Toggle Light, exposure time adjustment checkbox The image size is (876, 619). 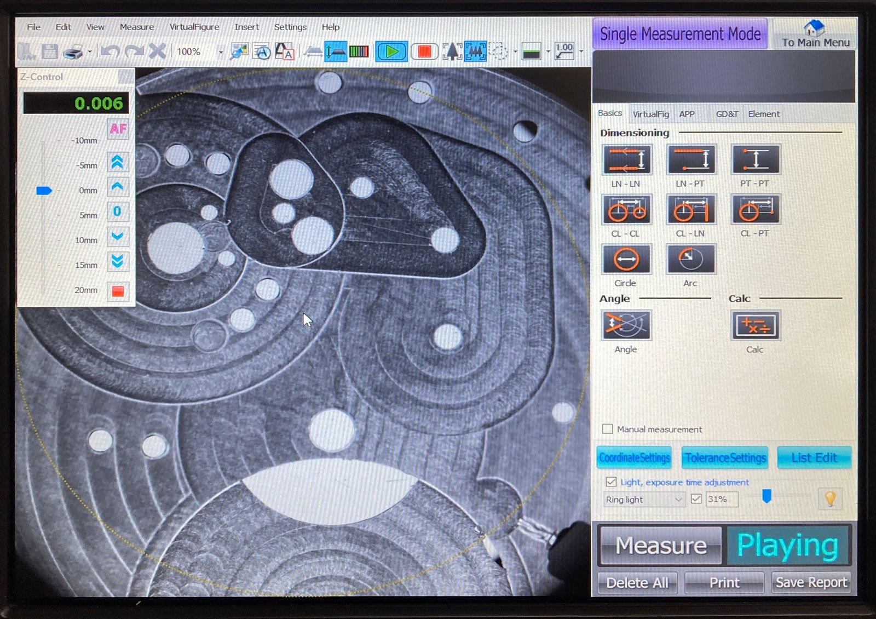coord(611,482)
